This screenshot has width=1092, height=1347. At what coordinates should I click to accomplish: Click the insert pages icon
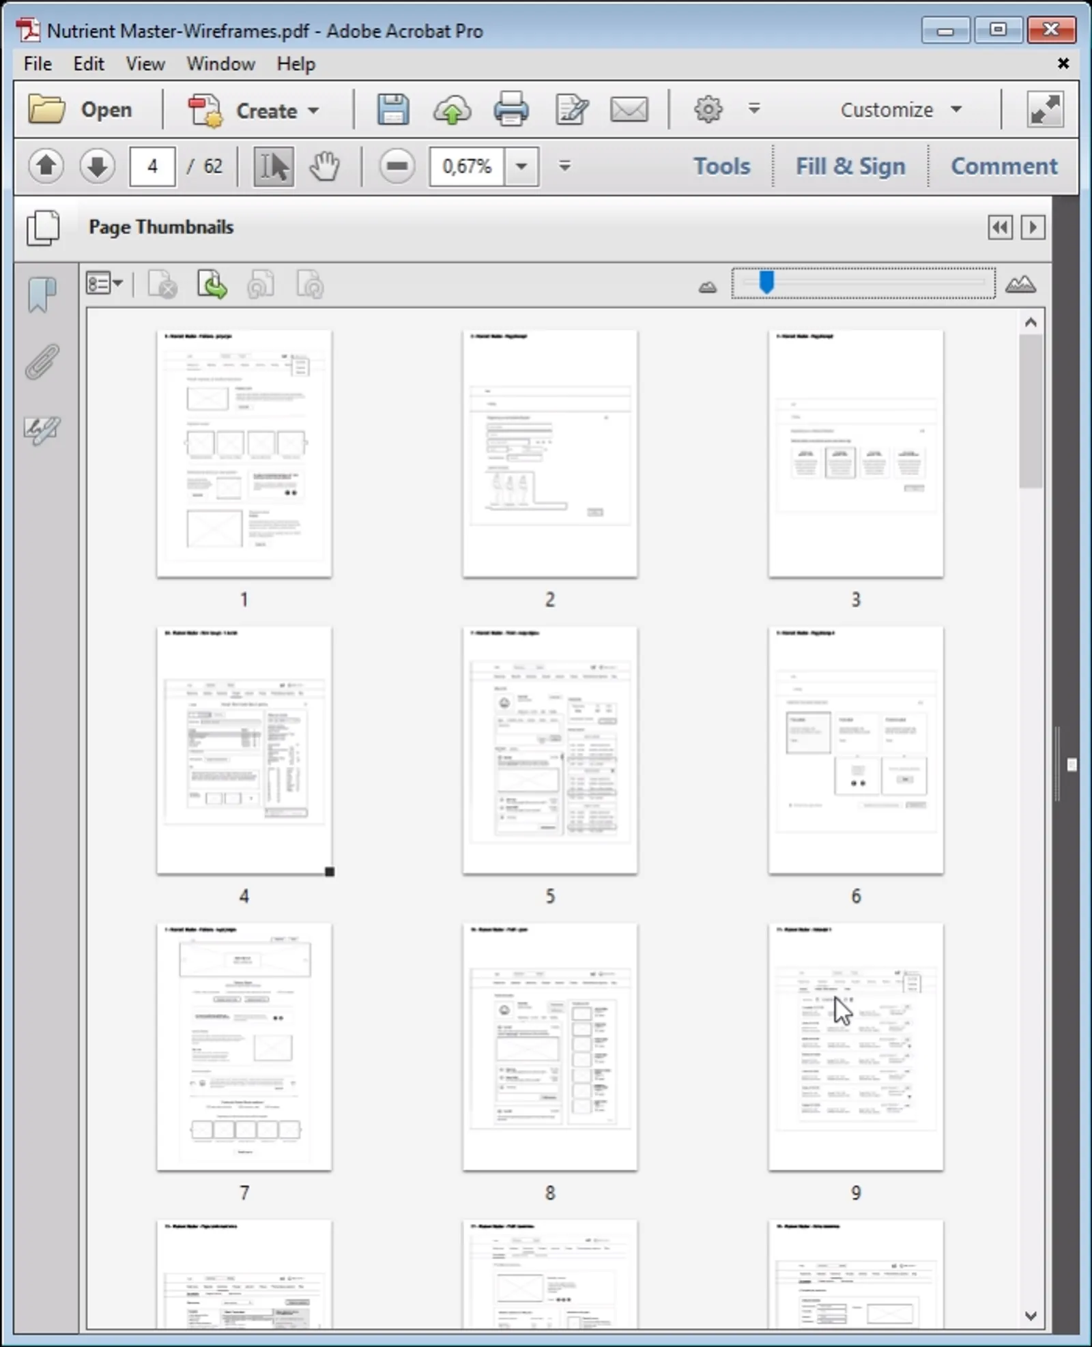pos(212,285)
